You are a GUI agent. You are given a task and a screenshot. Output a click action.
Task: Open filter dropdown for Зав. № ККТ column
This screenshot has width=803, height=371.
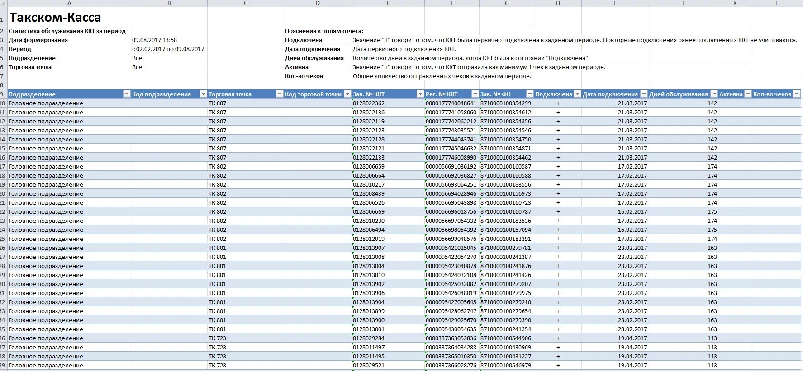click(x=420, y=94)
